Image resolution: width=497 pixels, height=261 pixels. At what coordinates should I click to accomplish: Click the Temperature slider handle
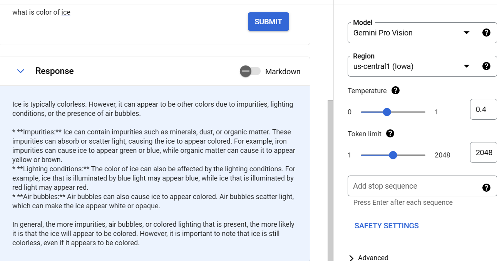pos(387,112)
